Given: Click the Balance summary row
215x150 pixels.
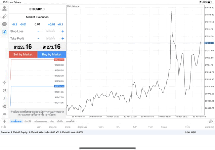Looking at the screenshot, I should [x=107, y=132].
